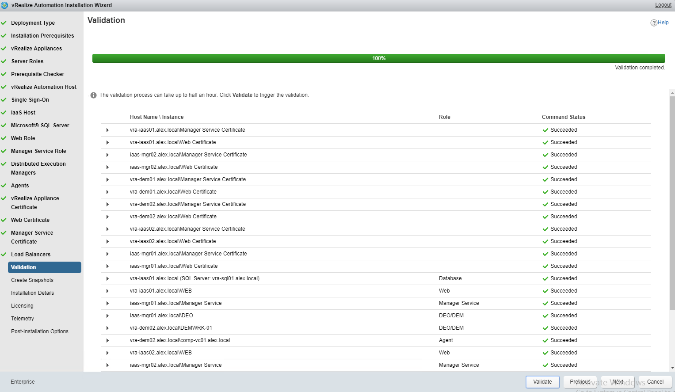
Task: Click Succeeded check icon for iaas-mgr01 DEO row
Action: click(x=545, y=316)
